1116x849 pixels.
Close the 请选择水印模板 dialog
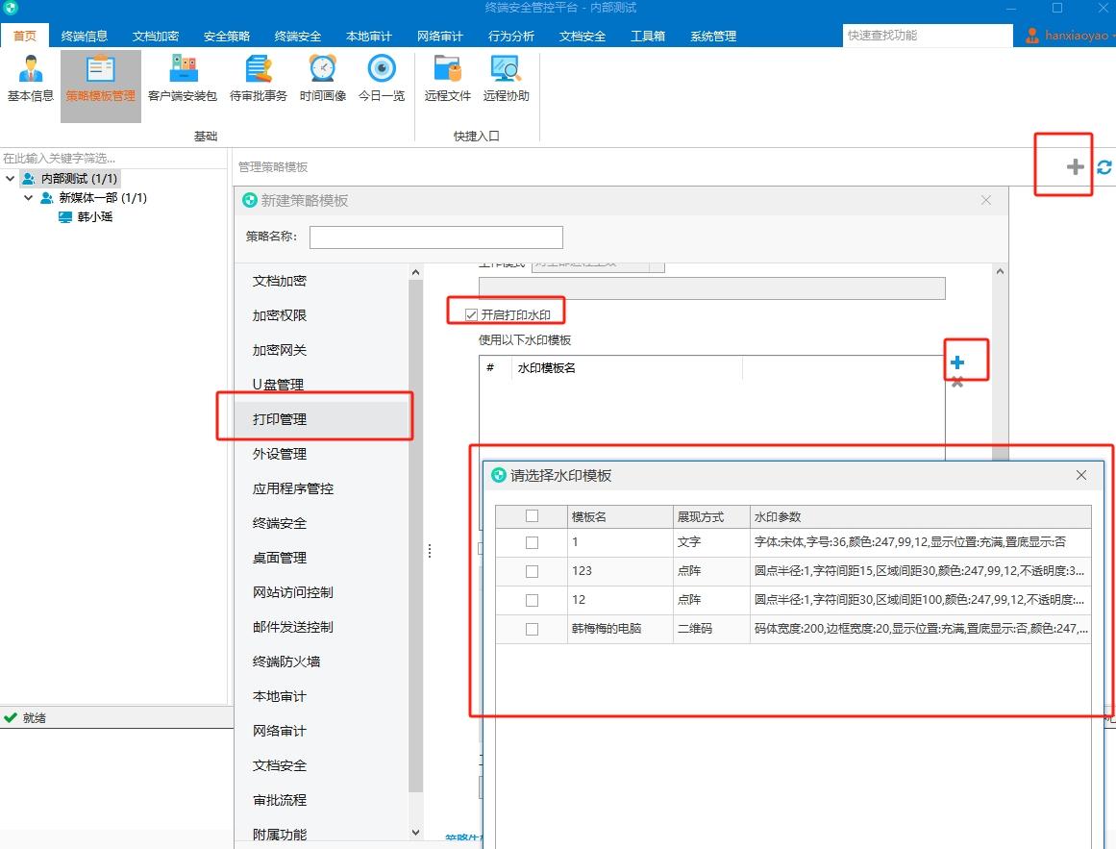pyautogui.click(x=1081, y=475)
